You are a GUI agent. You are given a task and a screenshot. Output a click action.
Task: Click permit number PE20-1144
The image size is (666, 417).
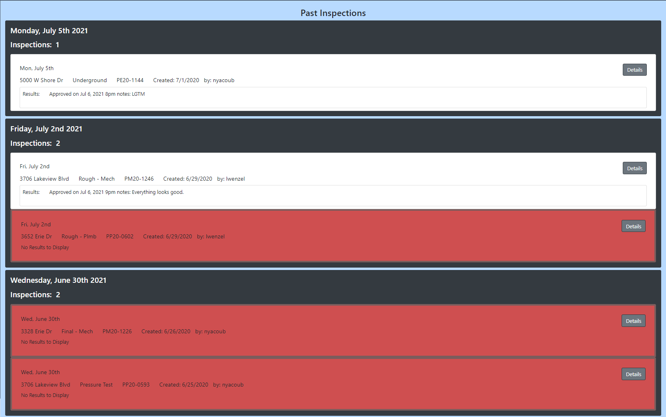(130, 80)
